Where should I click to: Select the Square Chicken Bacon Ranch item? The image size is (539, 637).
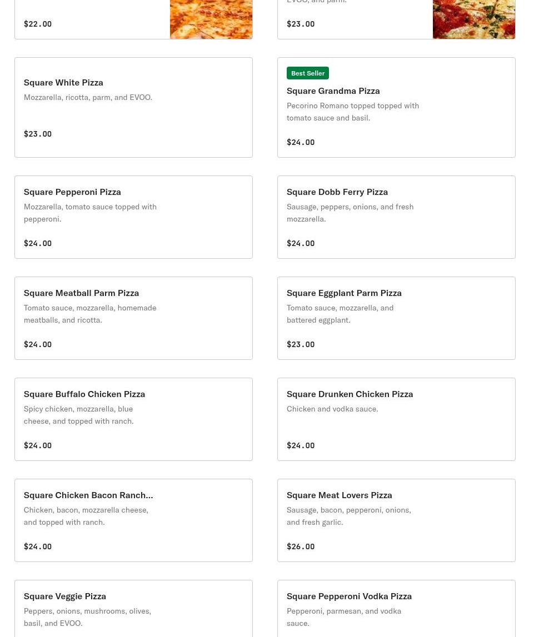pyautogui.click(x=88, y=495)
